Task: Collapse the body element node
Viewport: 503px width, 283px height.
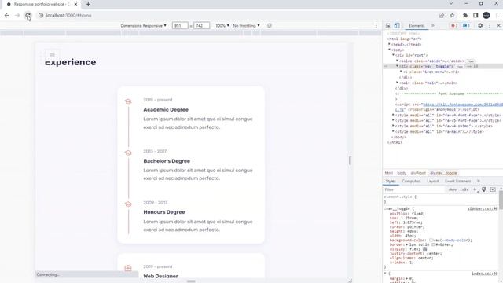Action: pos(390,50)
